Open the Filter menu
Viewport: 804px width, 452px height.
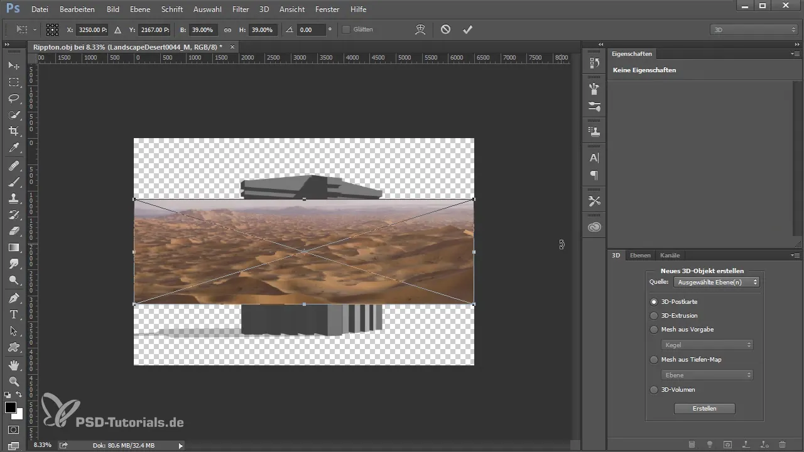pos(240,9)
